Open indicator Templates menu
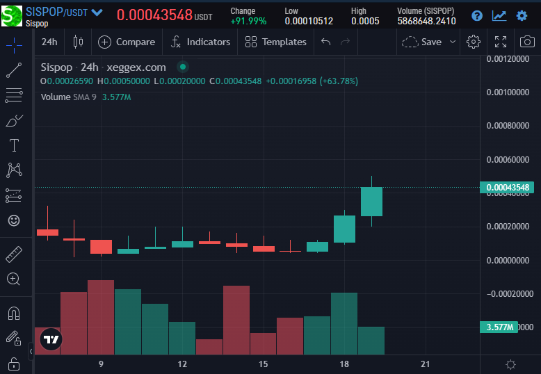541x374 pixels. click(x=275, y=42)
